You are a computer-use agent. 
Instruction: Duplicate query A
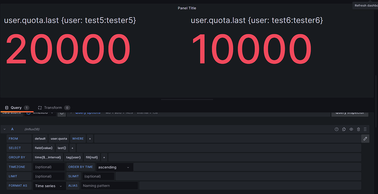344,129
